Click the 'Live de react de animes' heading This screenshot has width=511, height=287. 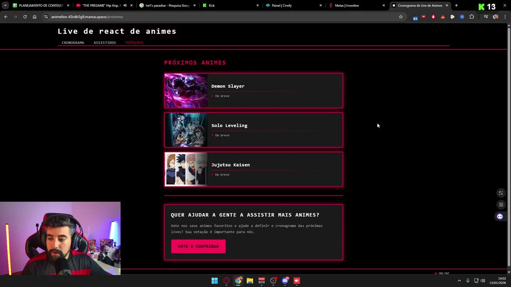click(x=117, y=31)
